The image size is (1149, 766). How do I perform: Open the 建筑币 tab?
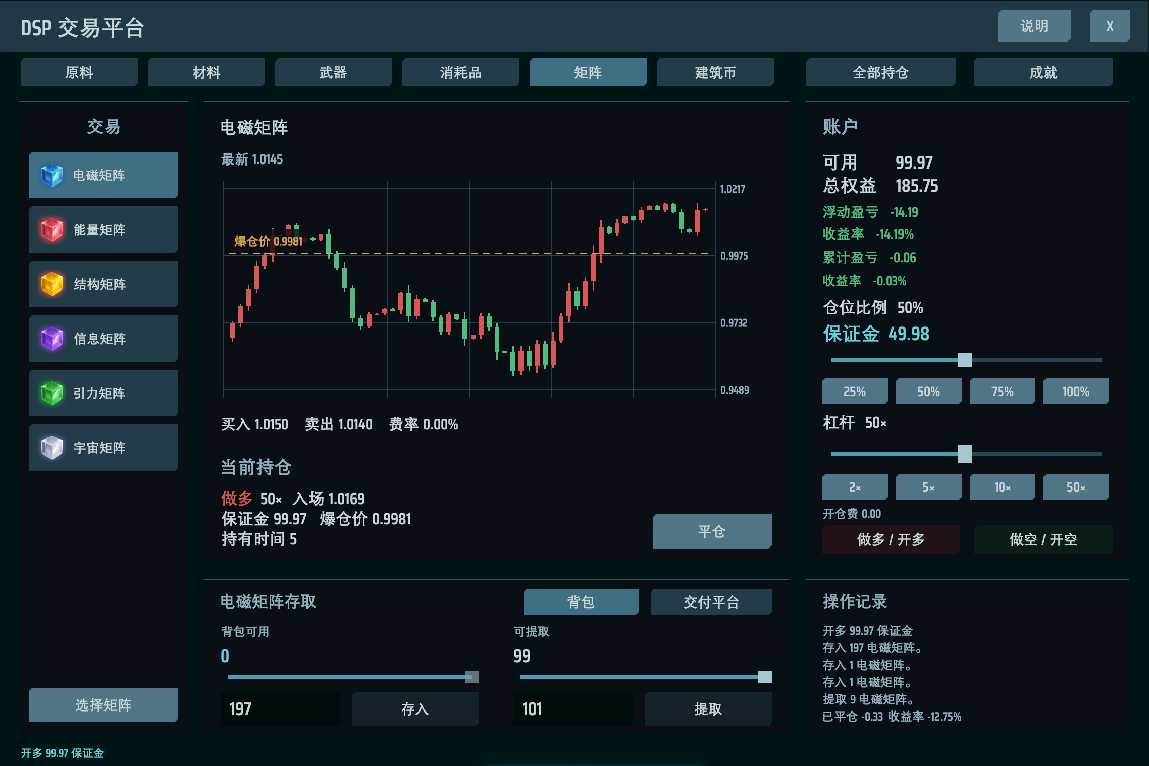pyautogui.click(x=715, y=72)
